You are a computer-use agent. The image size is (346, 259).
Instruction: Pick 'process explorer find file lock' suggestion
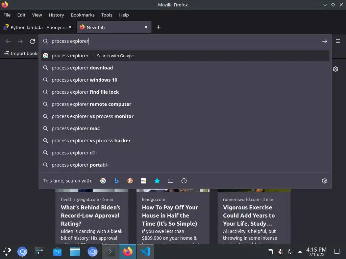coord(185,92)
